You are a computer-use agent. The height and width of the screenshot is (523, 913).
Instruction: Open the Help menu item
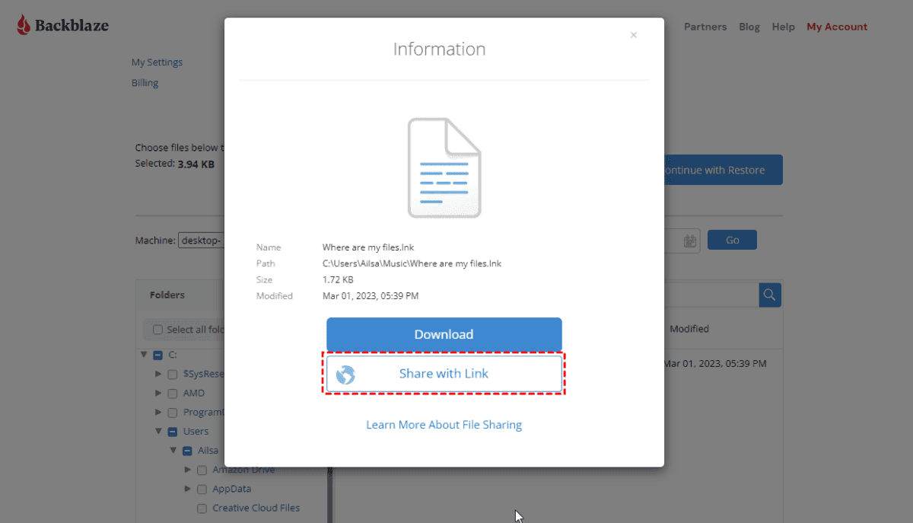point(784,27)
